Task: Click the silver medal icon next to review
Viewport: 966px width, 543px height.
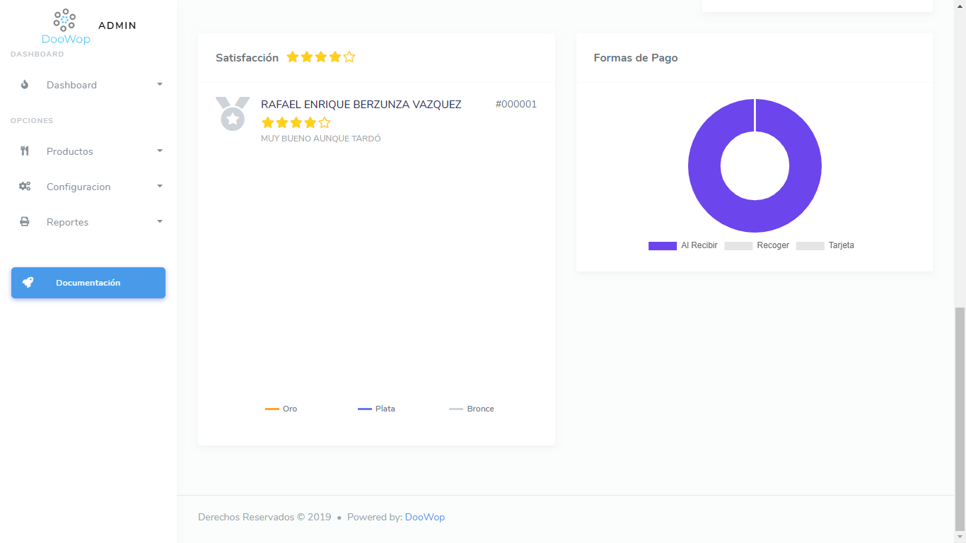Action: coord(233,114)
